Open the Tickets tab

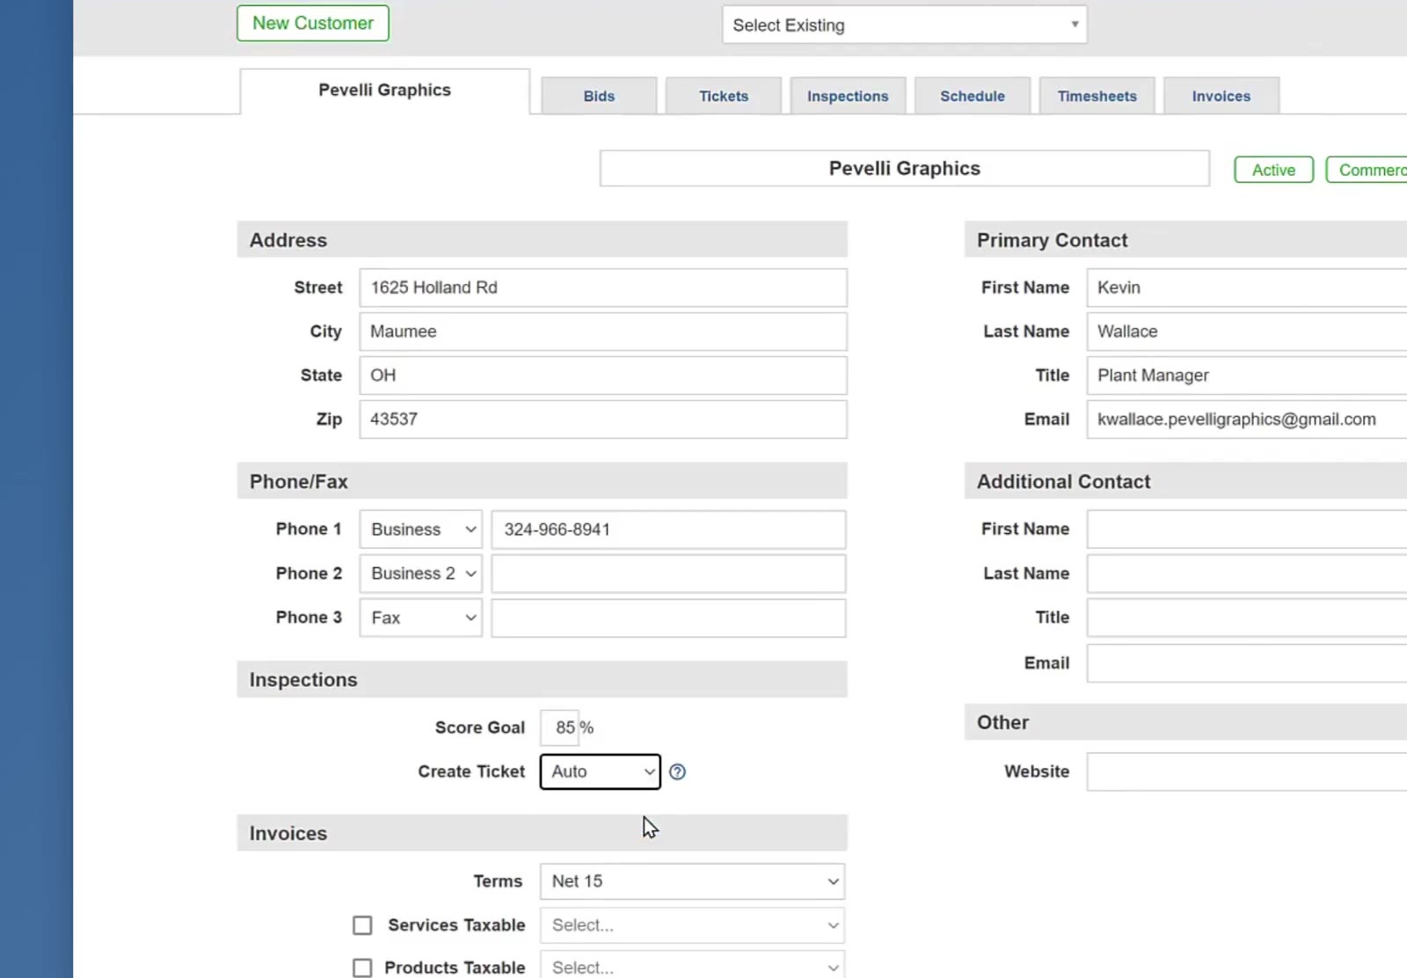click(724, 96)
